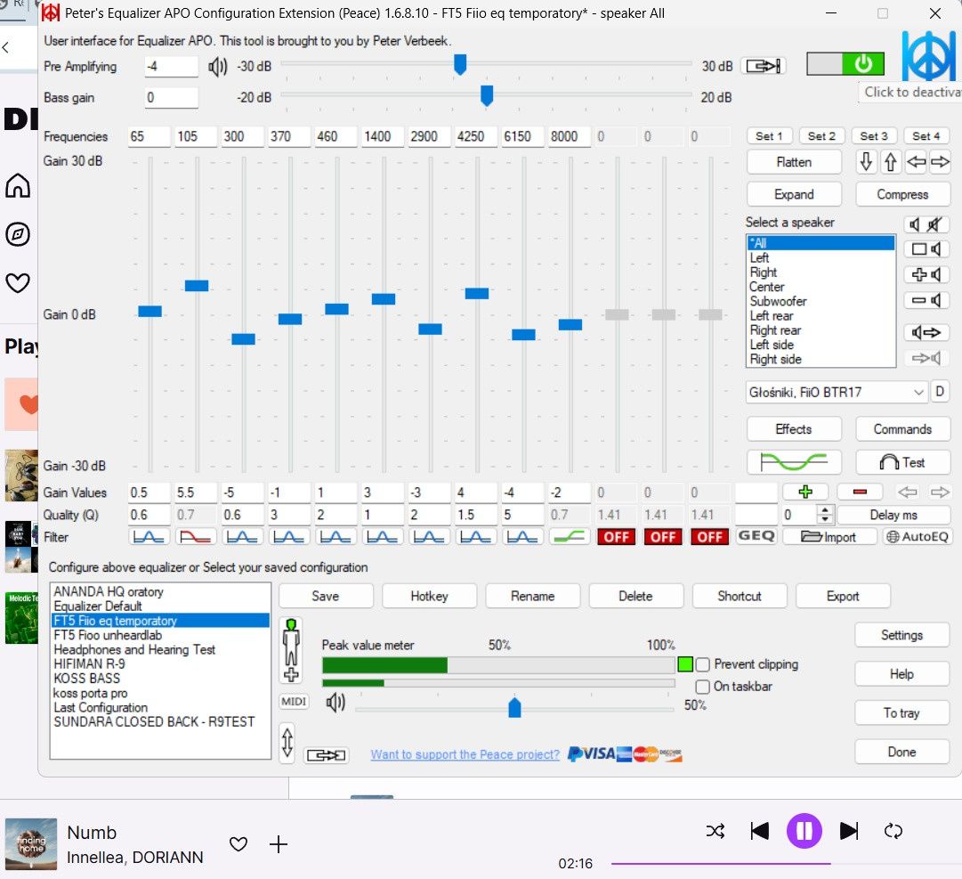The image size is (962, 879).
Task: Click the arrow button next to 30 dB
Action: (764, 66)
